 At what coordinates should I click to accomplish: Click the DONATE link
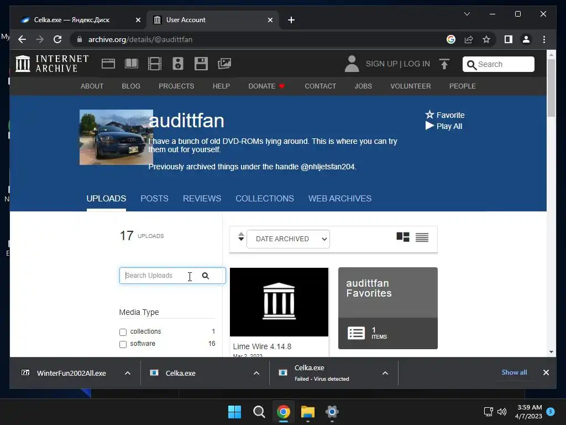point(266,86)
